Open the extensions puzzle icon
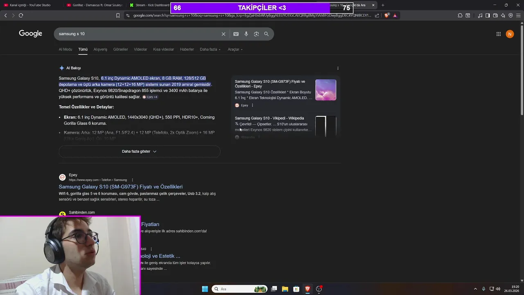The image size is (524, 295). (460, 16)
